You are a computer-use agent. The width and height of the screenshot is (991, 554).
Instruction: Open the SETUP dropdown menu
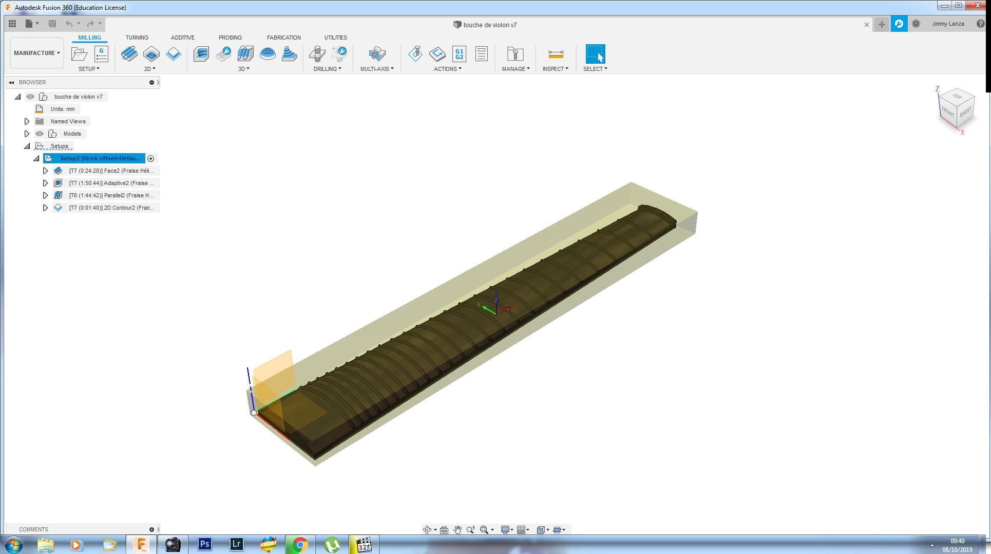(x=89, y=69)
